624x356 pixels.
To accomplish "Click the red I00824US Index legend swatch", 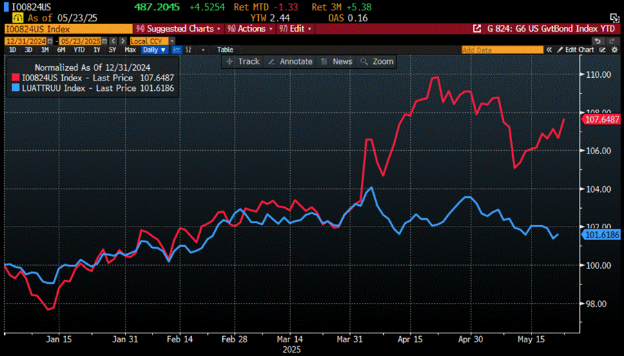I will click(15, 77).
